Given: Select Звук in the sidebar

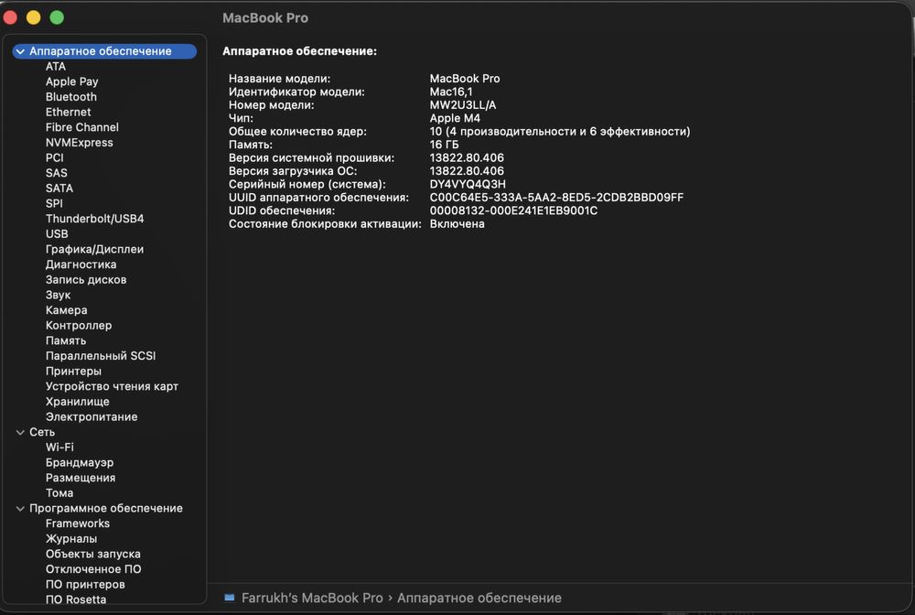Looking at the screenshot, I should [58, 295].
